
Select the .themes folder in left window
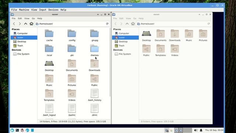[94, 50]
